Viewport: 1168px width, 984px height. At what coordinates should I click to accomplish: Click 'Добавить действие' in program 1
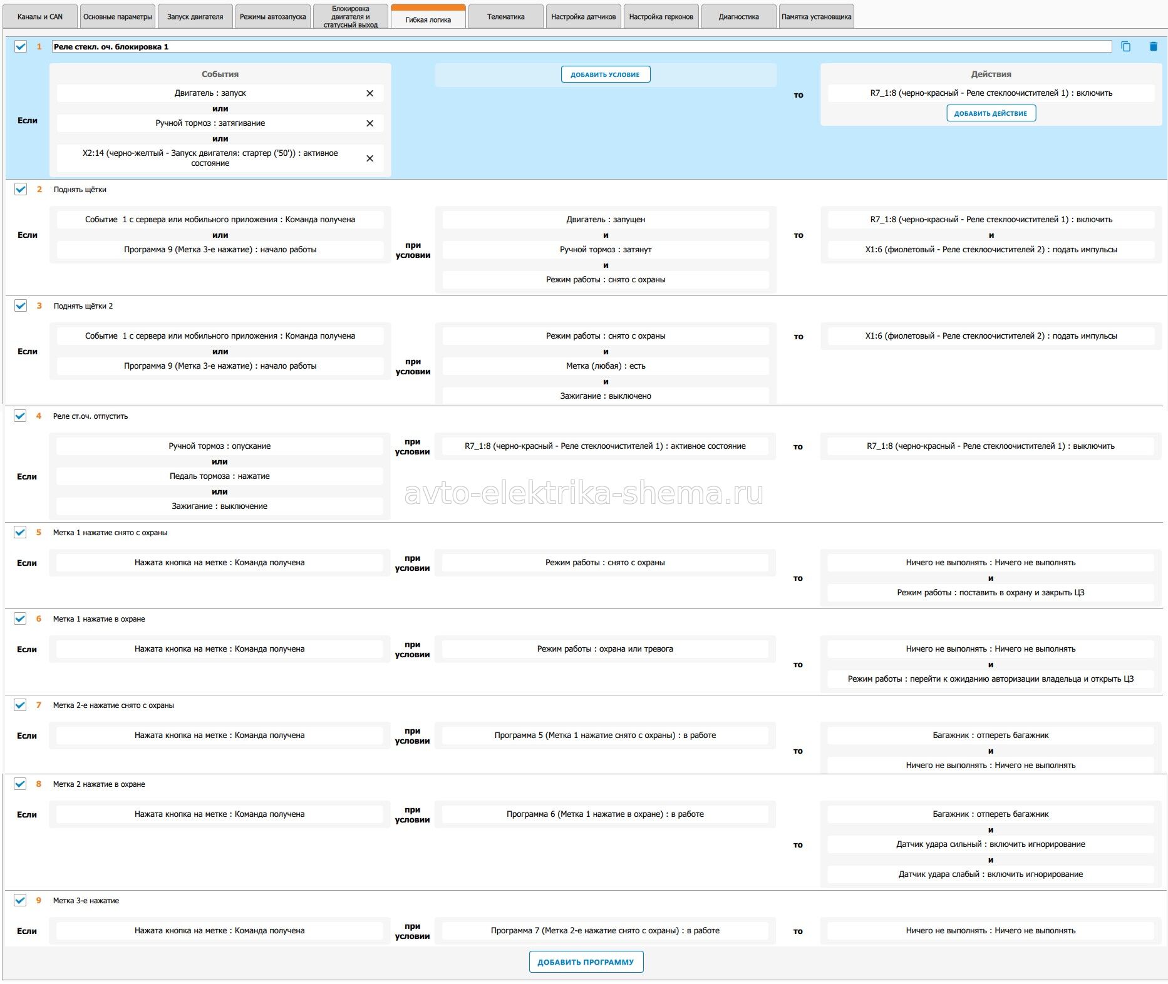point(990,113)
